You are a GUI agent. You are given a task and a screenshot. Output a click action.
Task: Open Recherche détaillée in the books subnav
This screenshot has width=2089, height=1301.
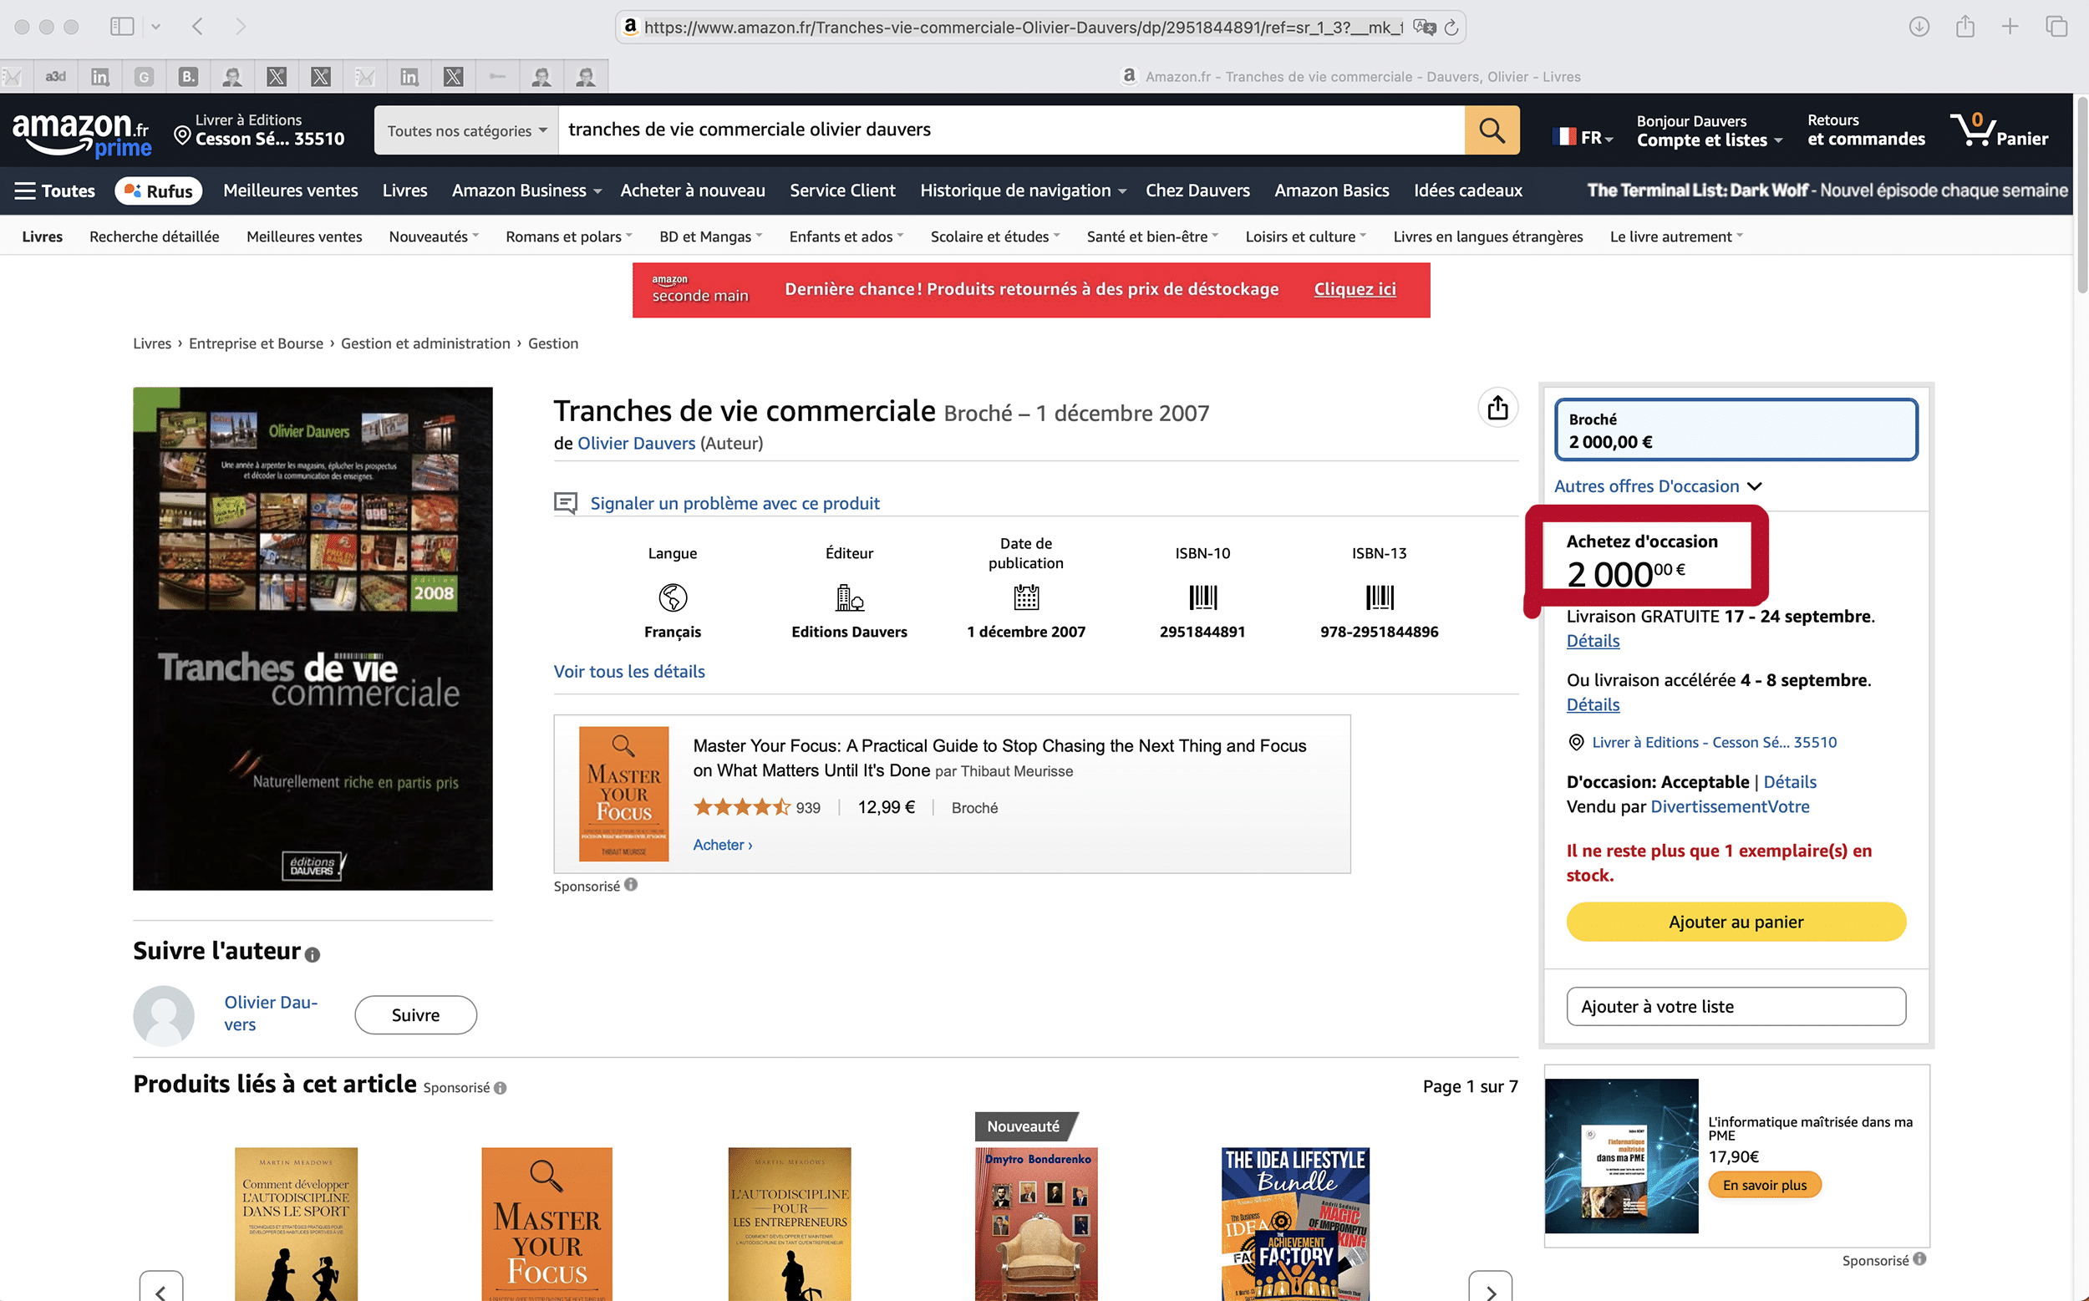click(154, 236)
